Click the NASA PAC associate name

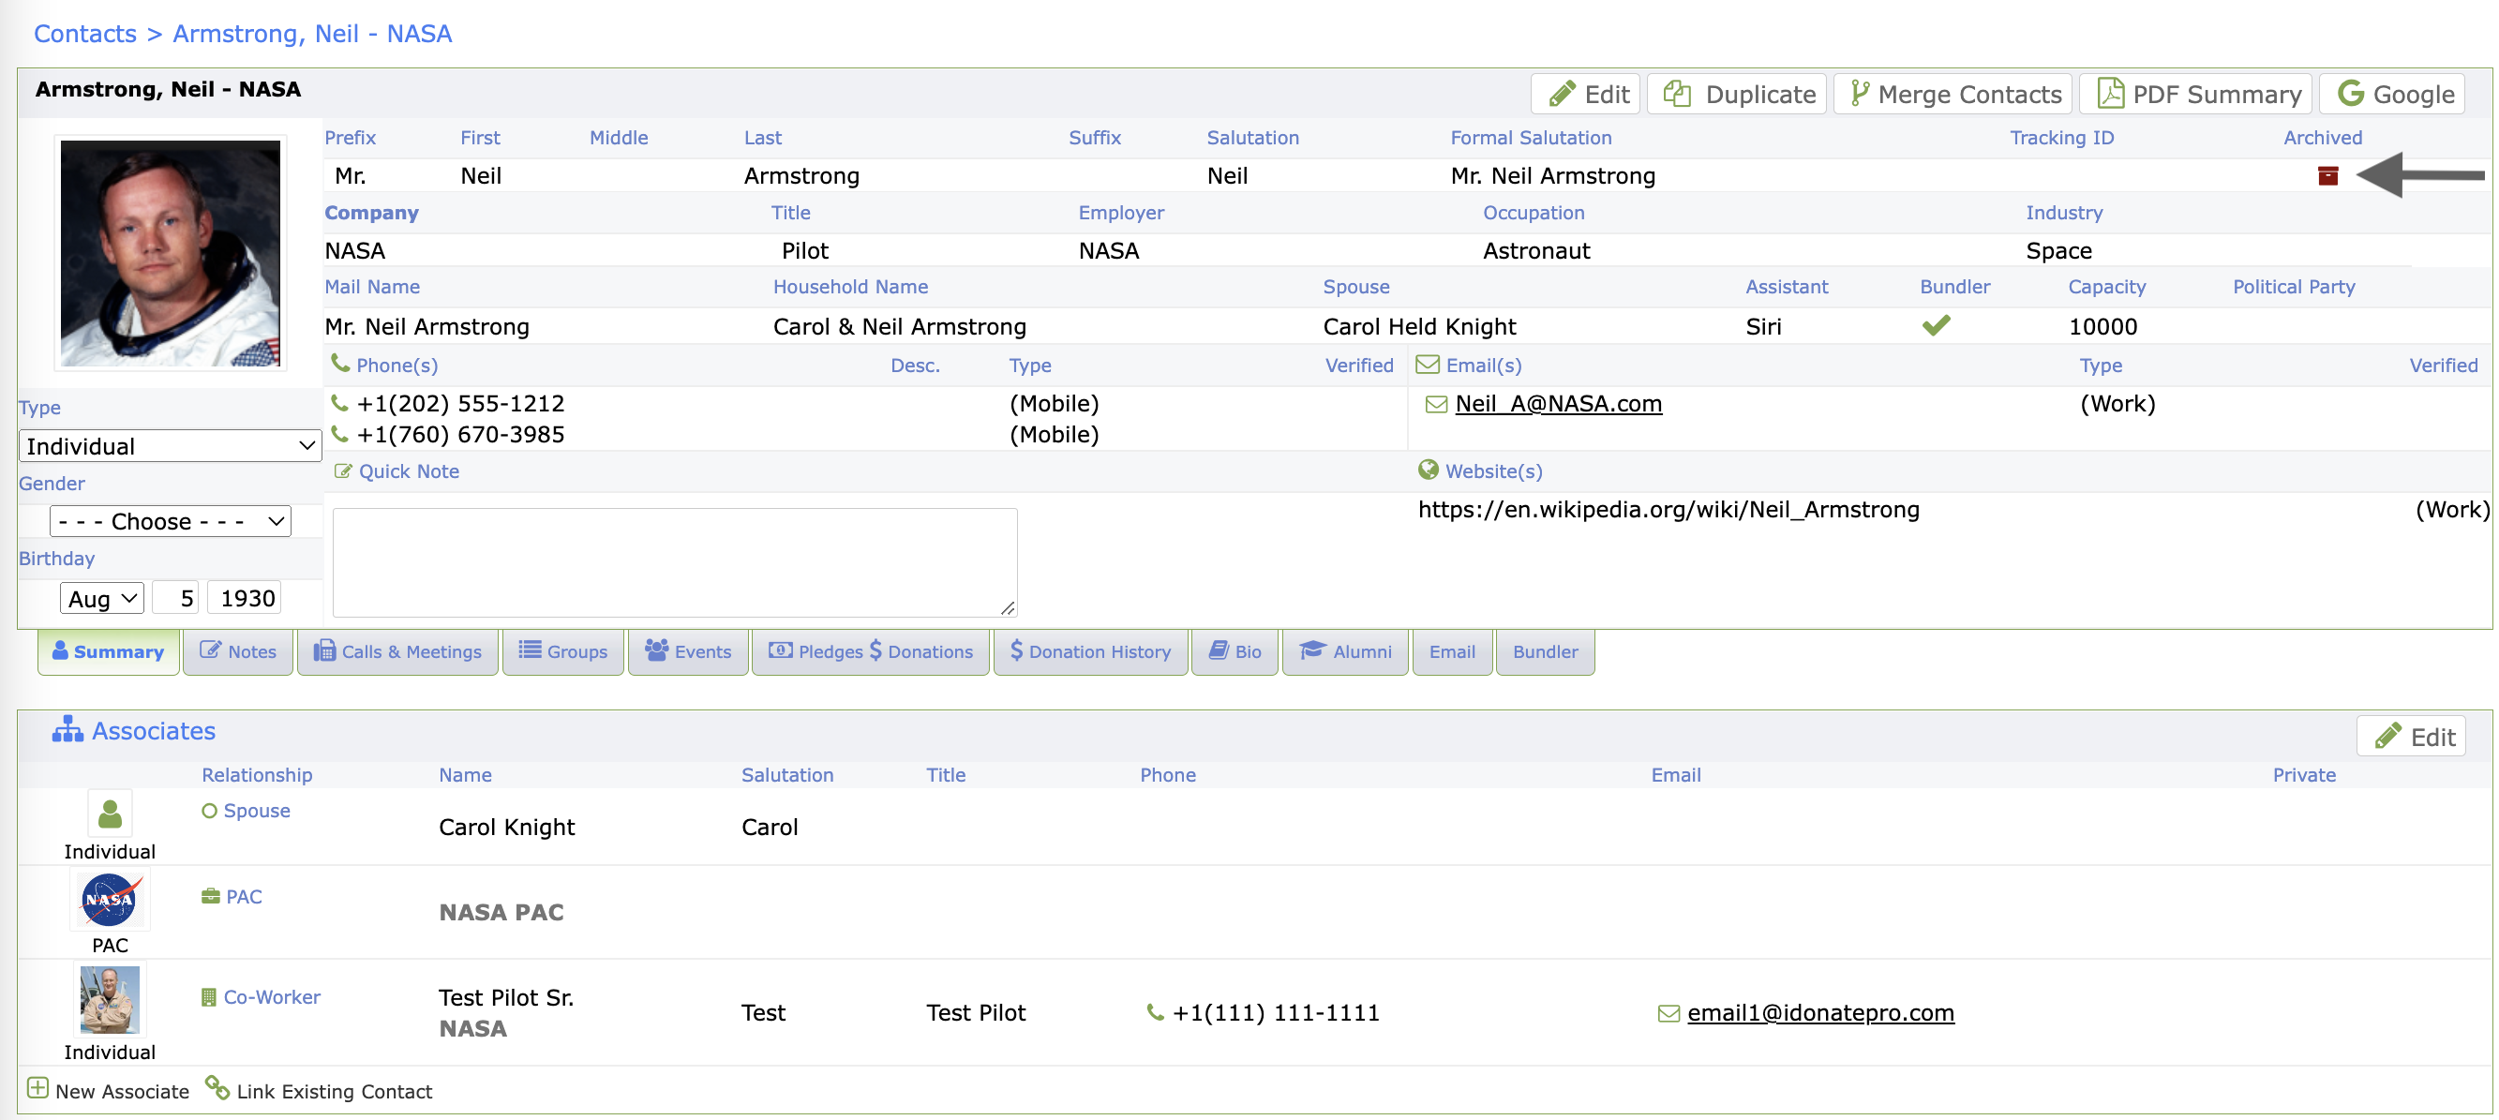tap(501, 913)
